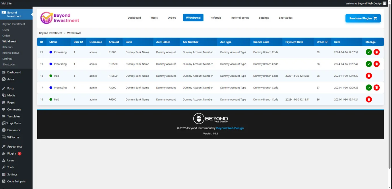Open Media in the sidebar
Screen dimensions: 392x189
[x=11, y=95]
